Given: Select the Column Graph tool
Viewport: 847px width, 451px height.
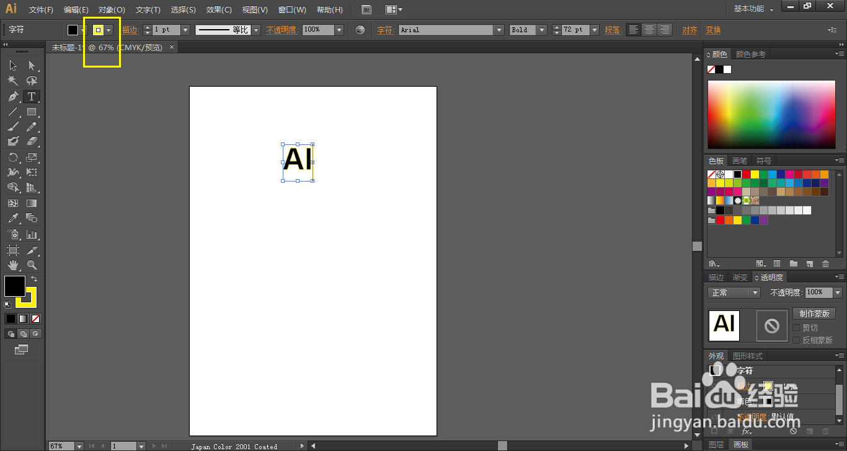Looking at the screenshot, I should point(32,234).
